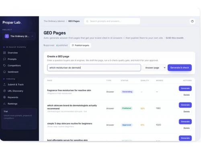
Task: Click 'simple 3 step skincare routine for beginners' title
Action: [x=70, y=124]
